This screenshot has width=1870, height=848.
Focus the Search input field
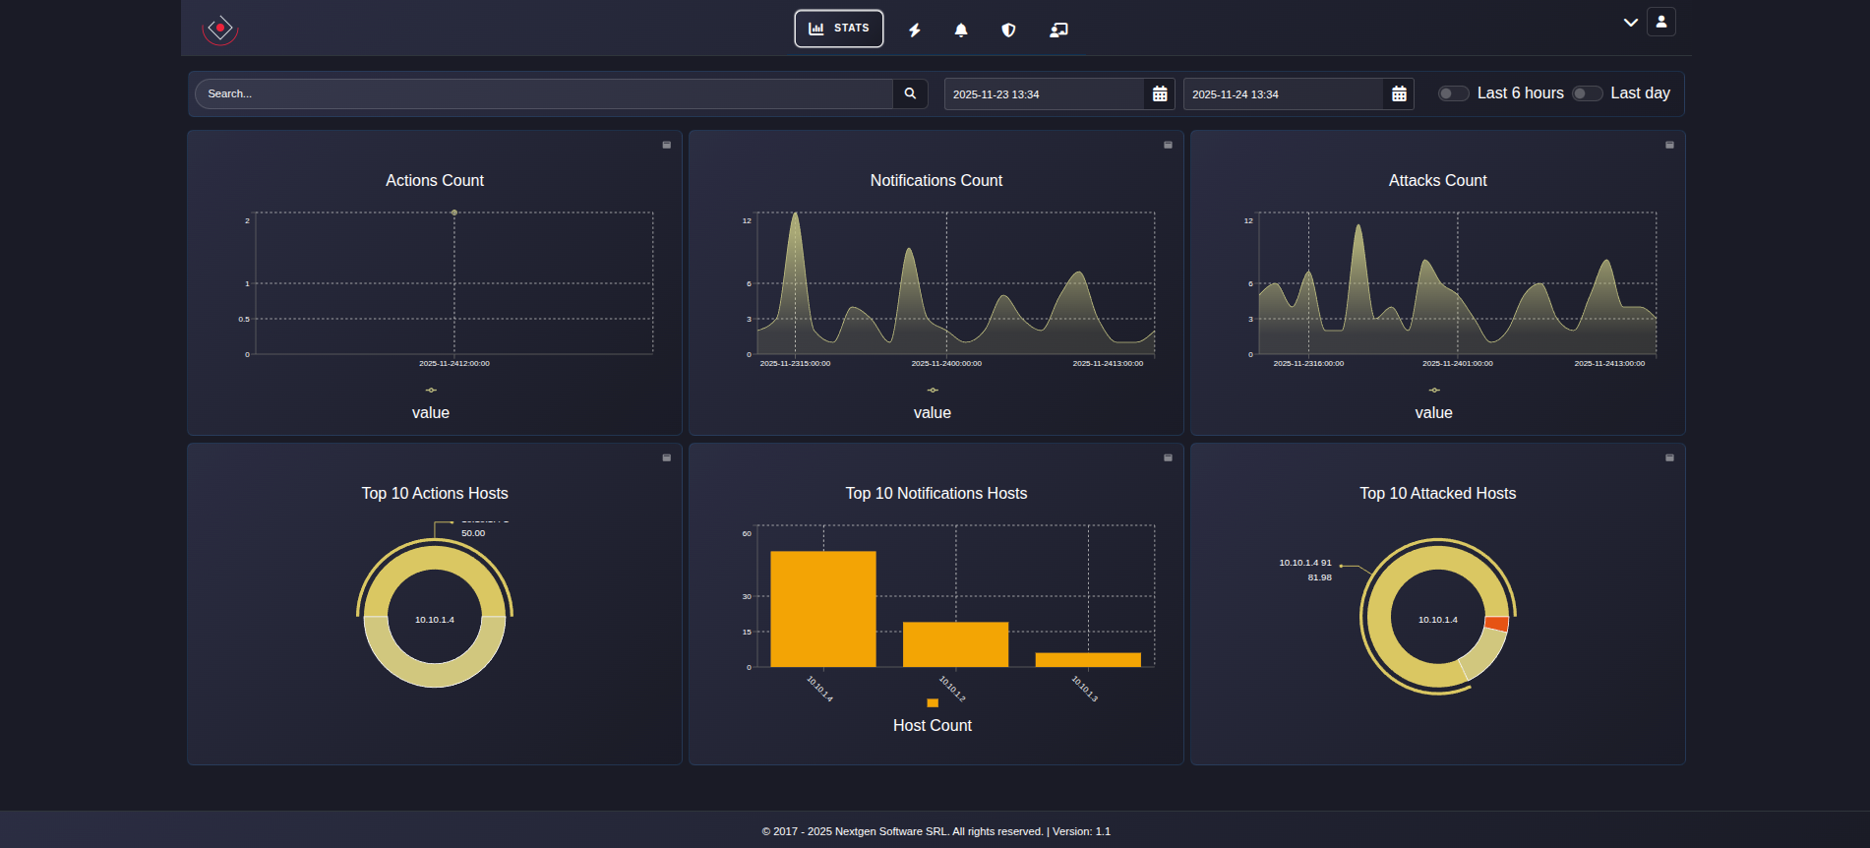click(x=544, y=93)
